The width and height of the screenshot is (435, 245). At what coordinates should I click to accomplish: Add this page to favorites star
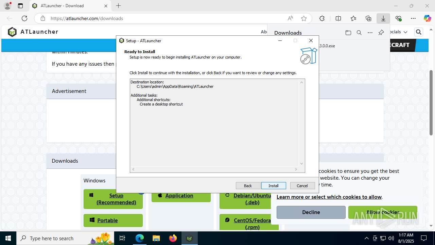(x=304, y=18)
